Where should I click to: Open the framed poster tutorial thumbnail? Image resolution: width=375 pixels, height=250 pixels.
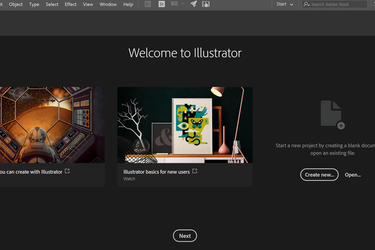[x=185, y=125]
